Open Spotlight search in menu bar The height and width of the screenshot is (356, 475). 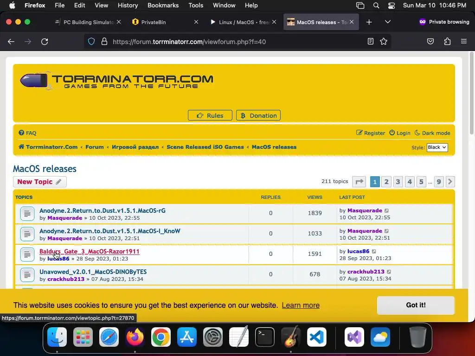(376, 5)
